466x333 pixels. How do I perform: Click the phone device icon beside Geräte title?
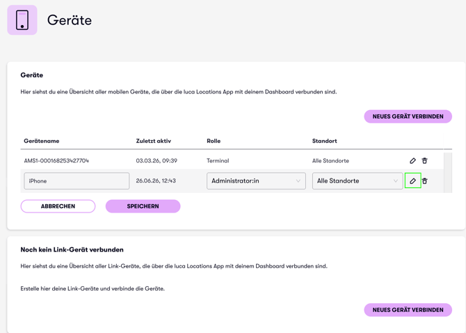click(x=22, y=20)
